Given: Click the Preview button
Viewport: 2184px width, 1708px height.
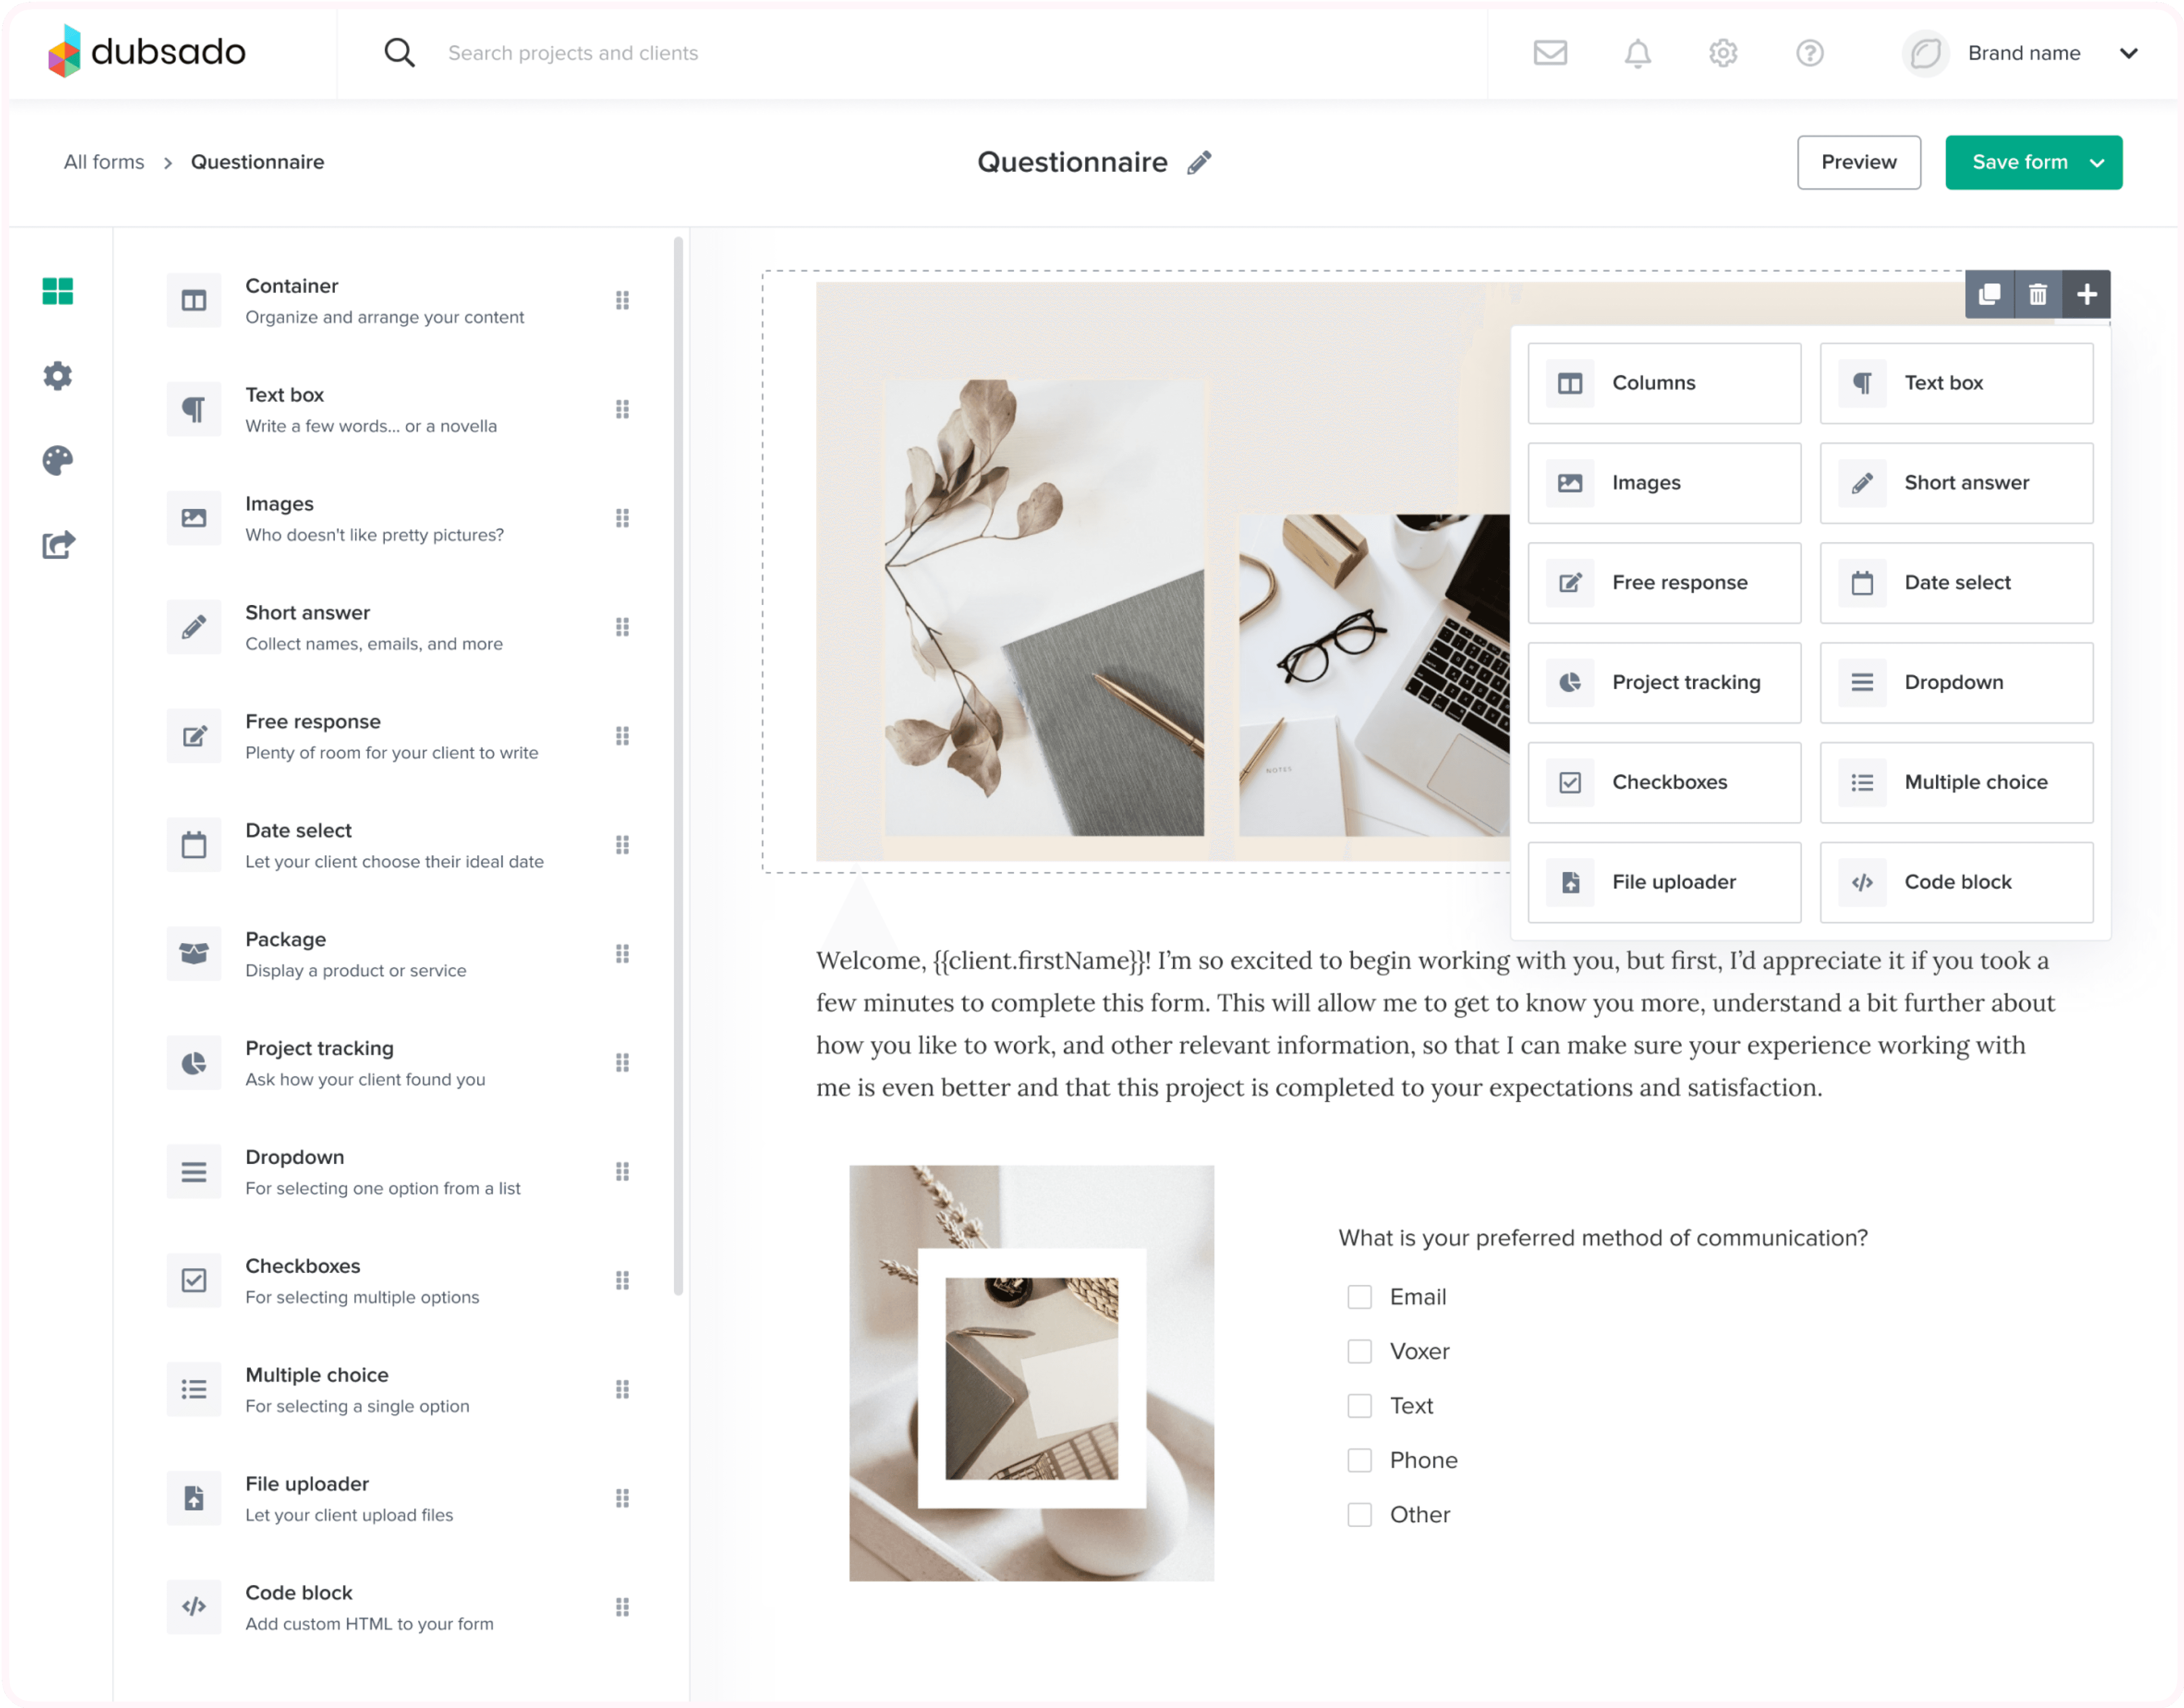Looking at the screenshot, I should point(1857,162).
